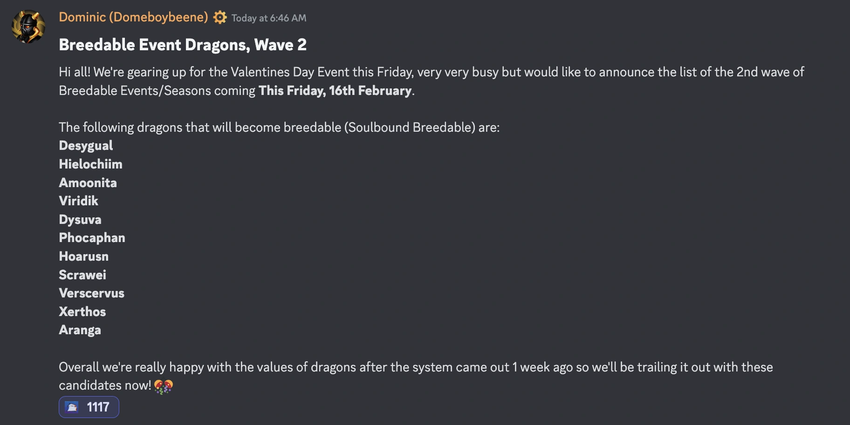
Task: Click the gear role icon beside Dominic's name
Action: click(220, 17)
